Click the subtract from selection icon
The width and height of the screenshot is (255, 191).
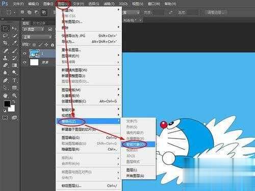(x=36, y=12)
